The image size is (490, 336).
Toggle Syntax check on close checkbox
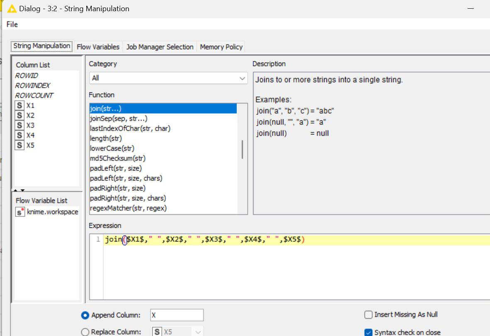point(368,333)
